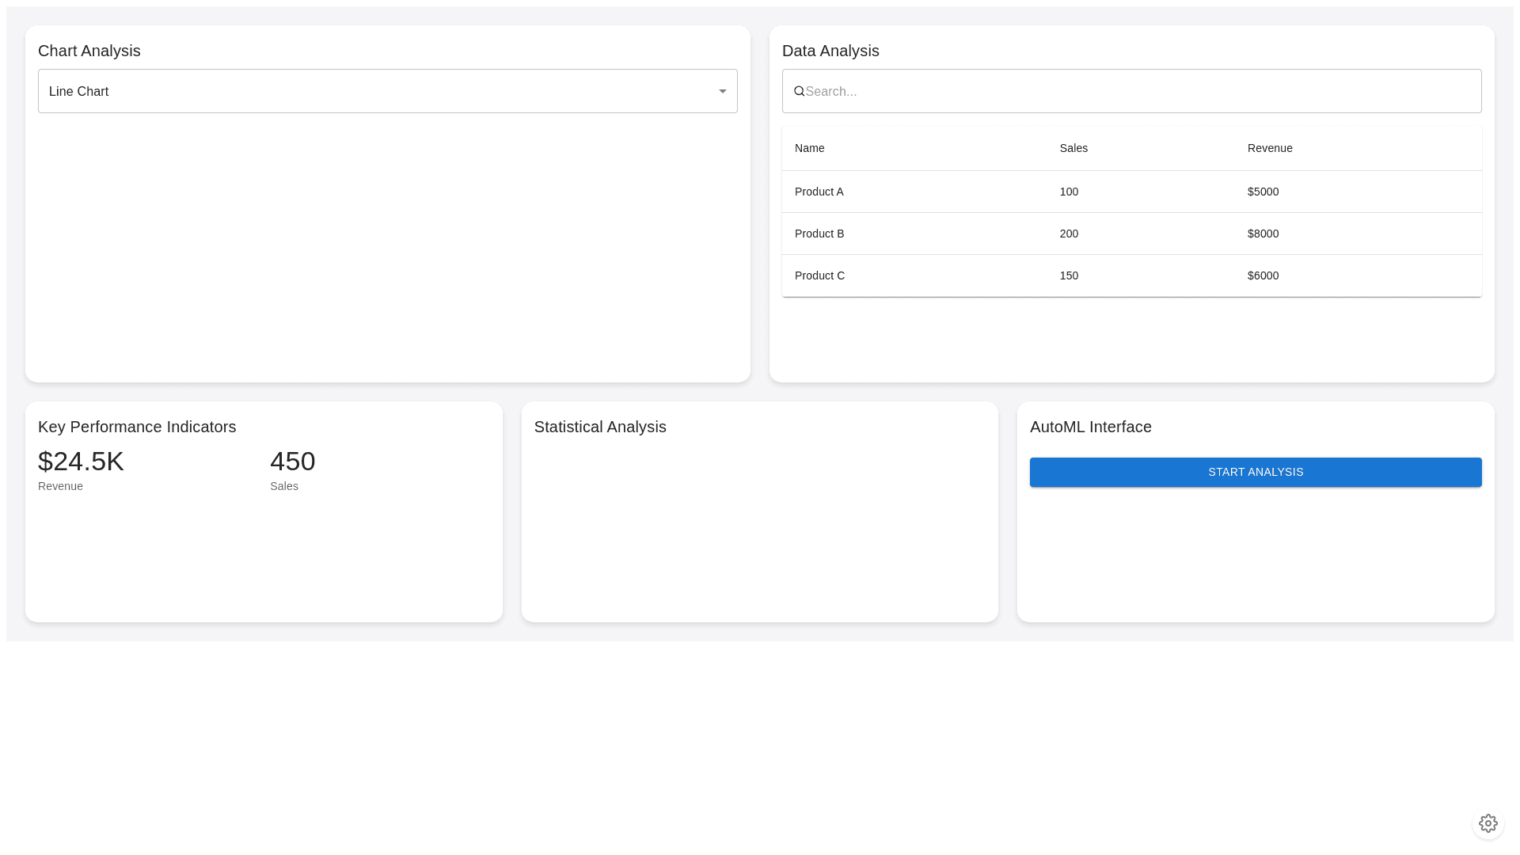This screenshot has width=1520, height=855.
Task: Select the Product C row
Action: 819,275
